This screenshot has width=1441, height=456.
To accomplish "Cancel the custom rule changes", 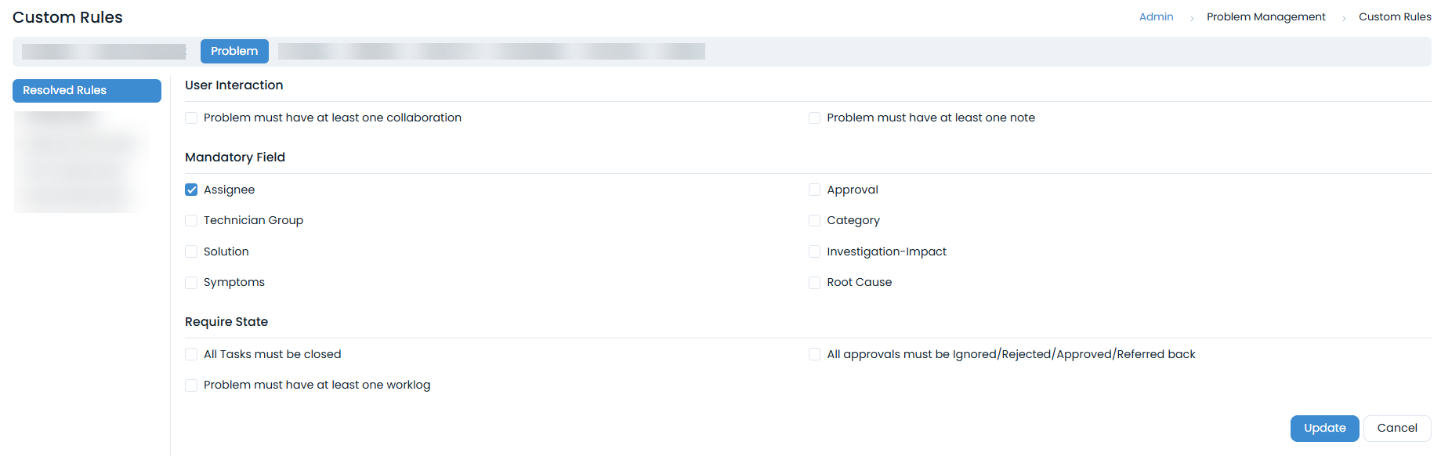I will pyautogui.click(x=1396, y=428).
